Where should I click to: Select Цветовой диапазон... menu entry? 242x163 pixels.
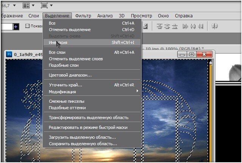click(70, 75)
